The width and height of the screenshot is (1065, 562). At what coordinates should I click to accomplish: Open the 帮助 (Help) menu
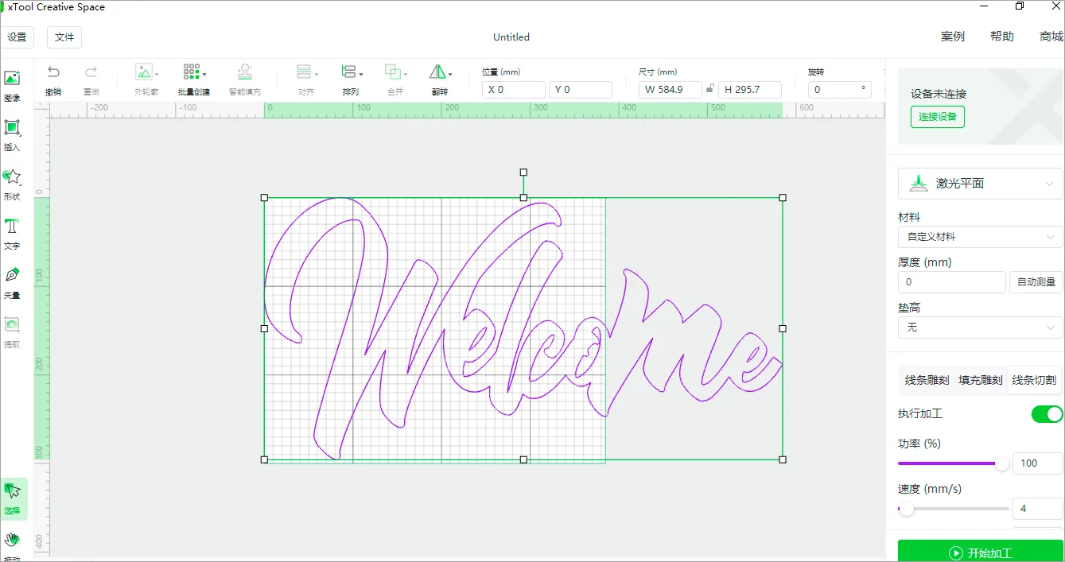pyautogui.click(x=1002, y=37)
